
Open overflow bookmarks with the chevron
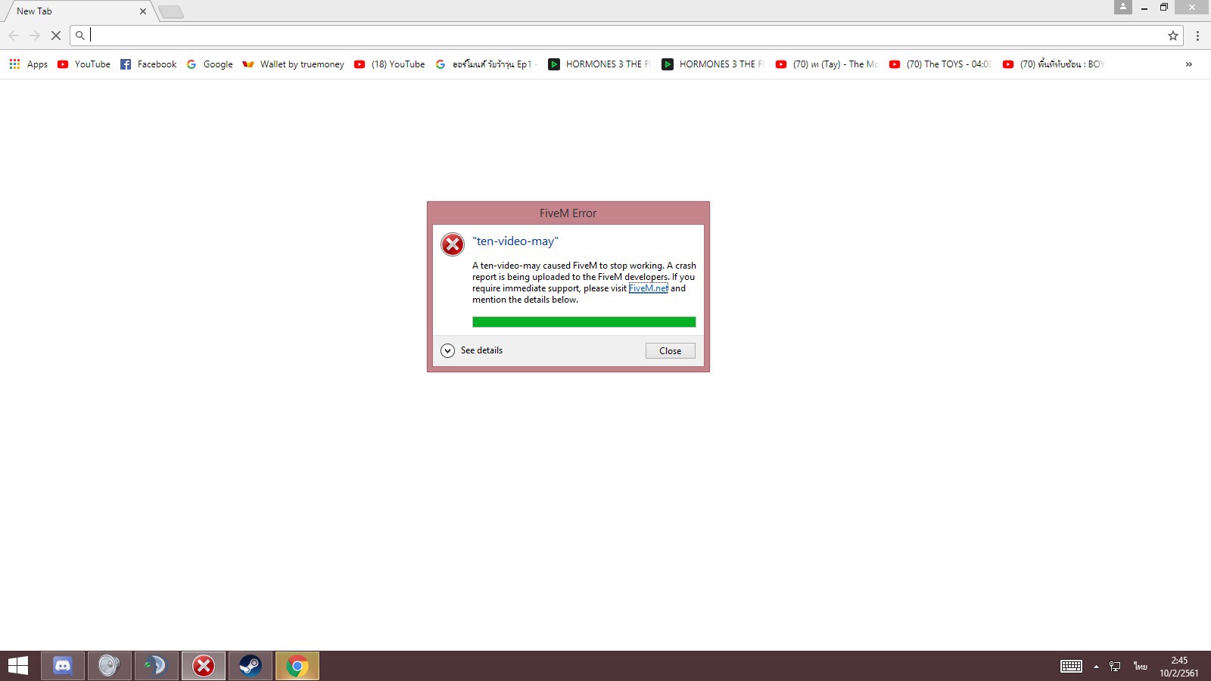(x=1188, y=64)
